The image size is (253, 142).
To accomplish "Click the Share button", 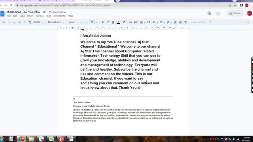I will point(235,13).
